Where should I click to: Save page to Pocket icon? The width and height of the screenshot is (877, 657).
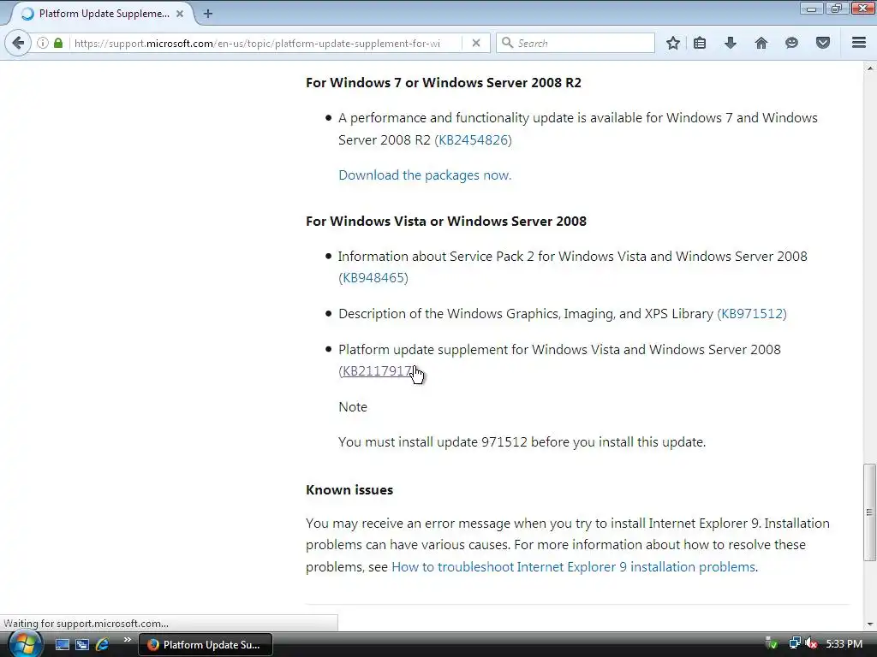pyautogui.click(x=823, y=43)
